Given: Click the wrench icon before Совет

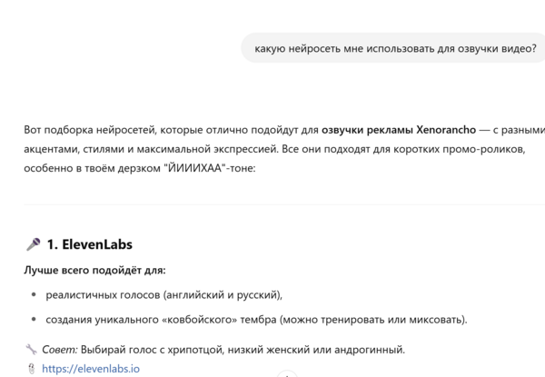Looking at the screenshot, I should (31, 349).
